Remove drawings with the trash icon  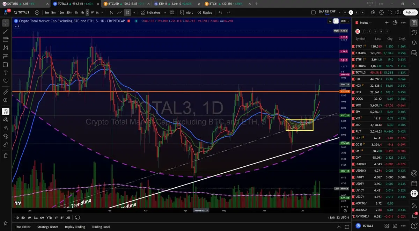point(6,156)
